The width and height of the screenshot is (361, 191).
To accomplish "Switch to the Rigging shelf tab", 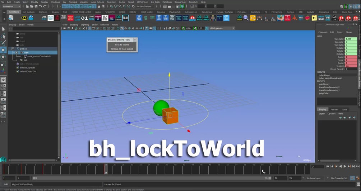I will click(x=161, y=12).
